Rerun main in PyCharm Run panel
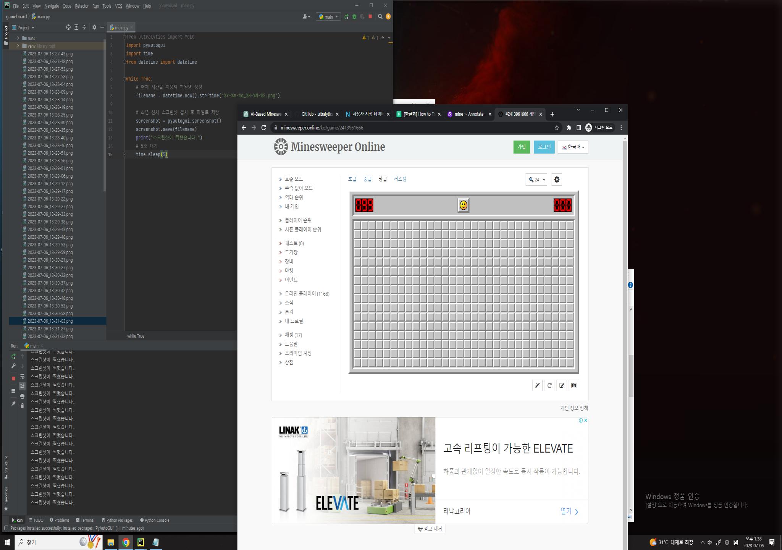The width and height of the screenshot is (782, 550). pos(13,356)
